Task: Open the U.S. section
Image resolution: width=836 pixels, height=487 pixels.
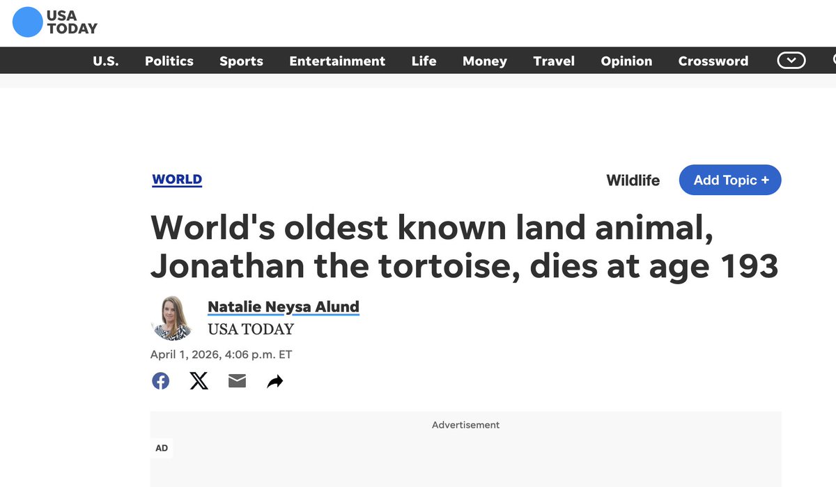Action: click(x=106, y=61)
